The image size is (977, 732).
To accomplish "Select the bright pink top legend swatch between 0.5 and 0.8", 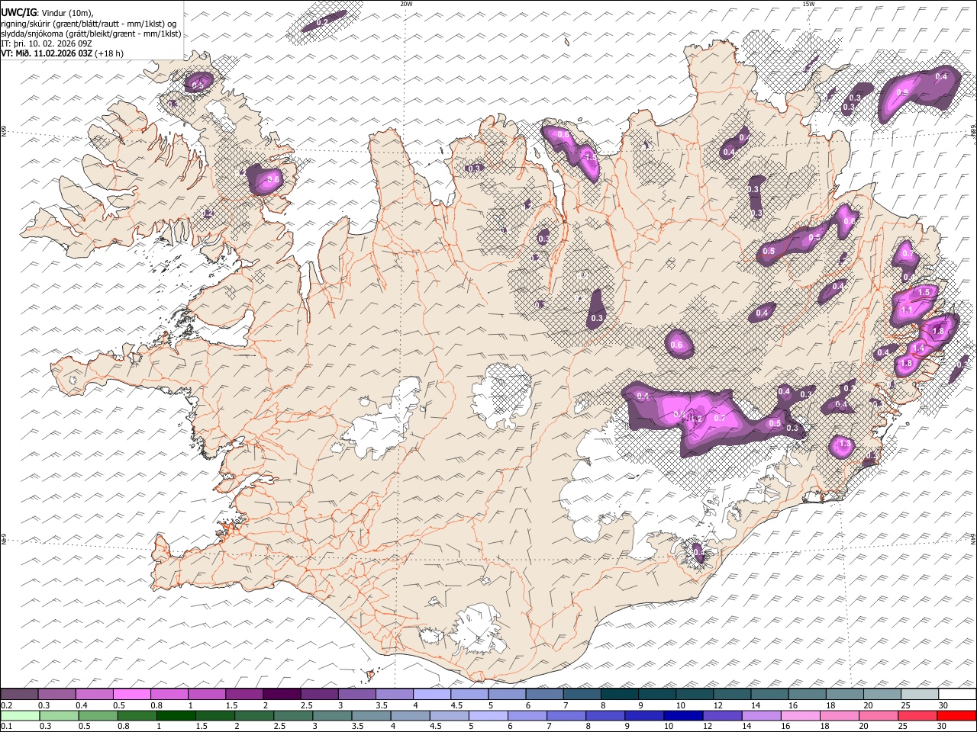I will coord(131,695).
